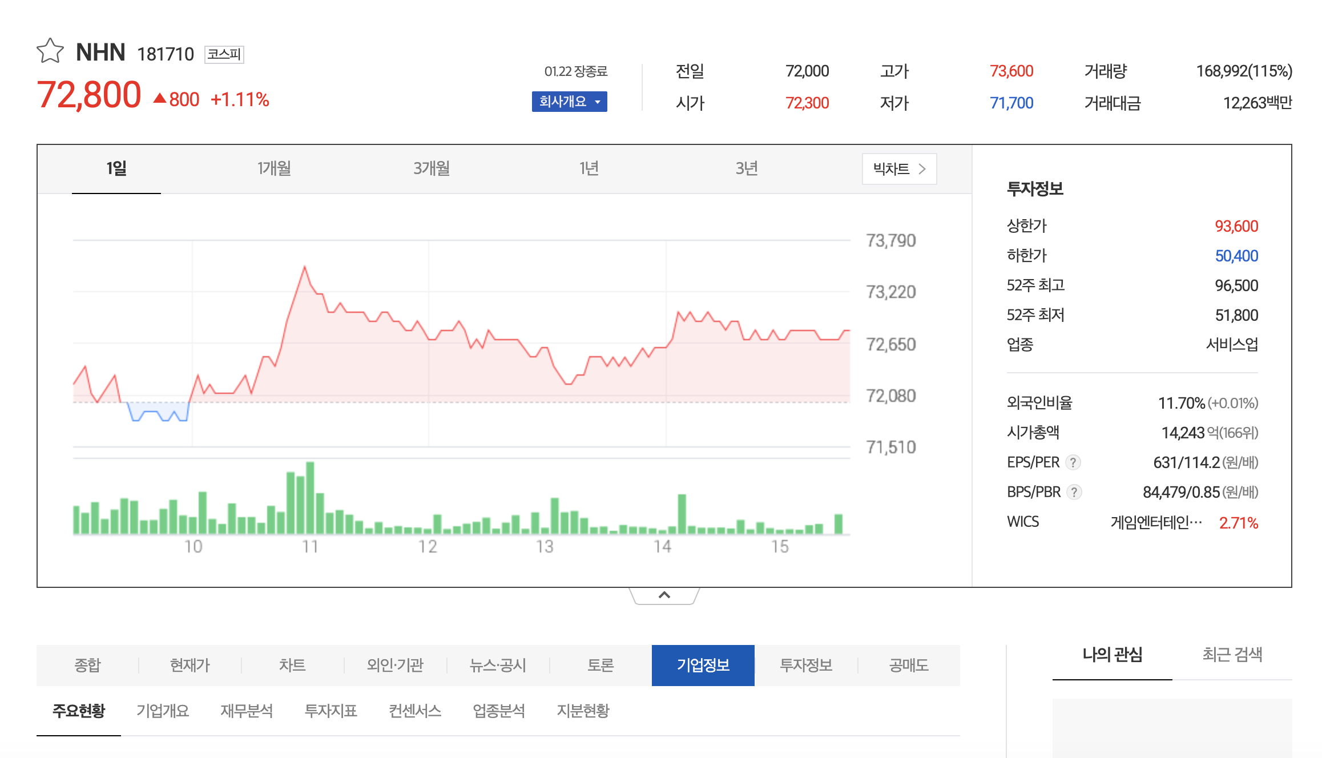Click the 하한가 value 50,400
This screenshot has height=758, width=1322.
click(x=1236, y=256)
